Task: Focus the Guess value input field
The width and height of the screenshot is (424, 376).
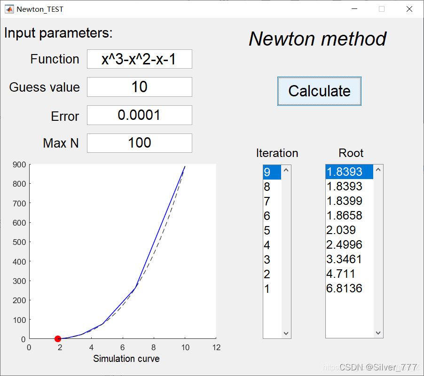Action: [x=140, y=87]
